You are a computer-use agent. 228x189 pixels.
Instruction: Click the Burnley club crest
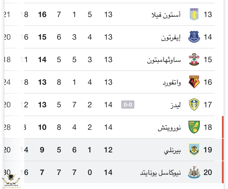pyautogui.click(x=194, y=150)
